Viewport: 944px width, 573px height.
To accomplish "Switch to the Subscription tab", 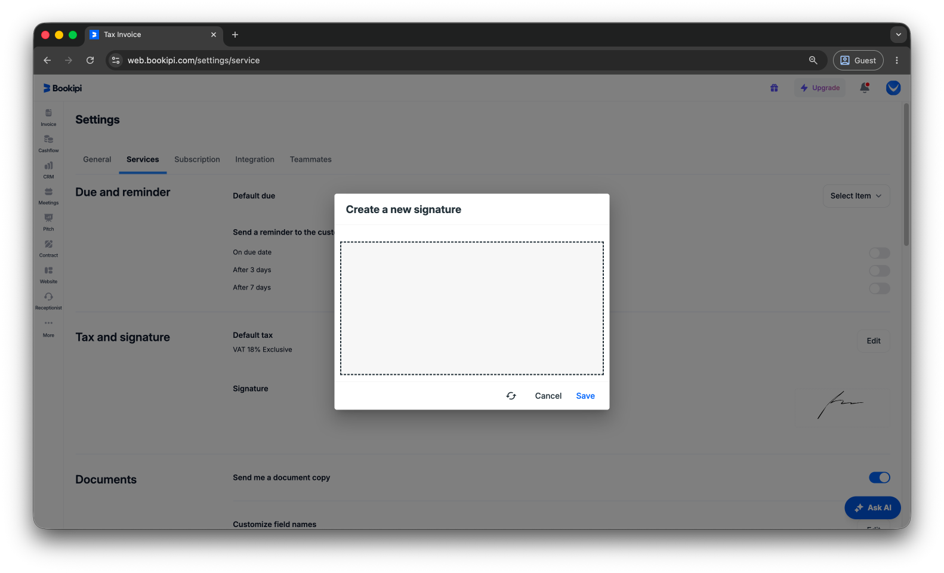I will [197, 159].
